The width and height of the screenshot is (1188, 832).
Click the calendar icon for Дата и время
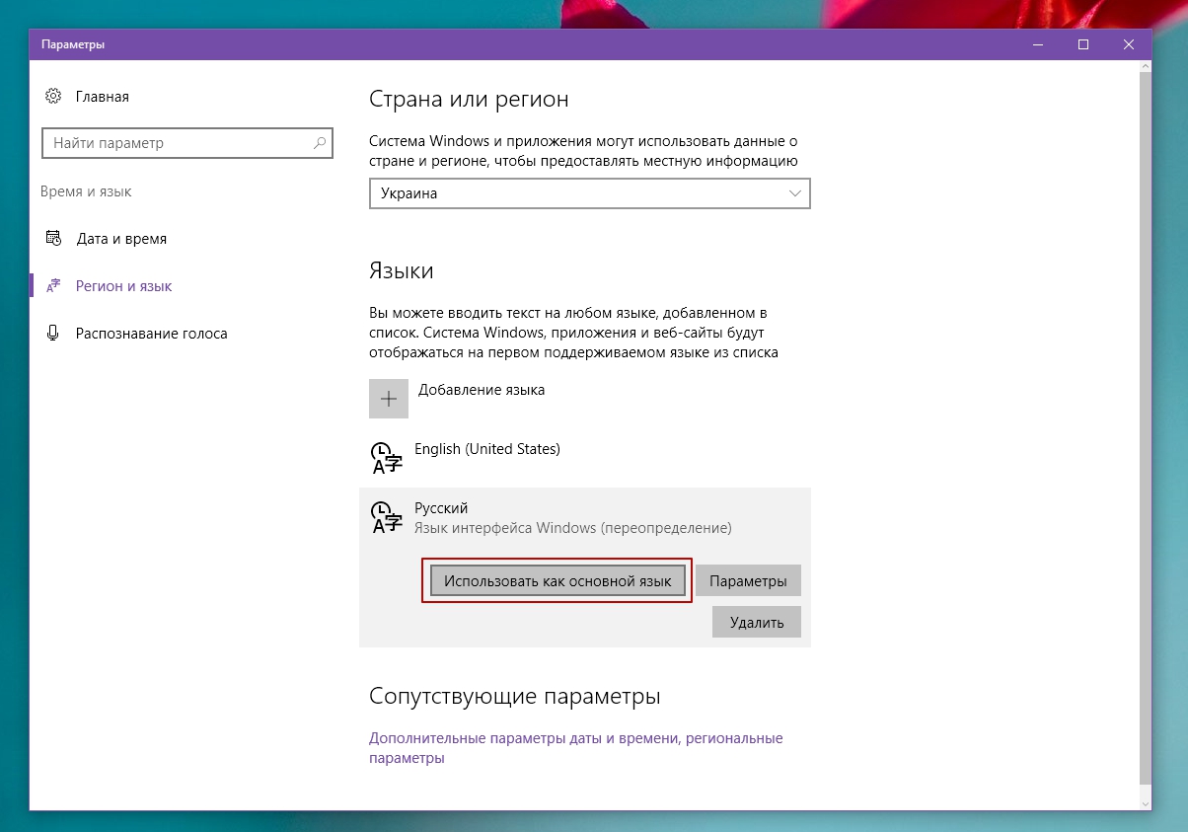click(x=53, y=239)
